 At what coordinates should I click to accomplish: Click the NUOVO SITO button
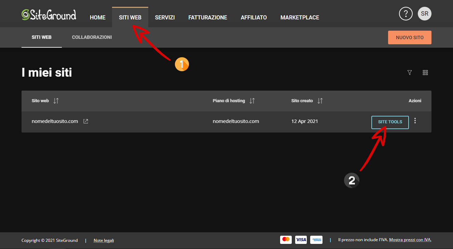[410, 37]
